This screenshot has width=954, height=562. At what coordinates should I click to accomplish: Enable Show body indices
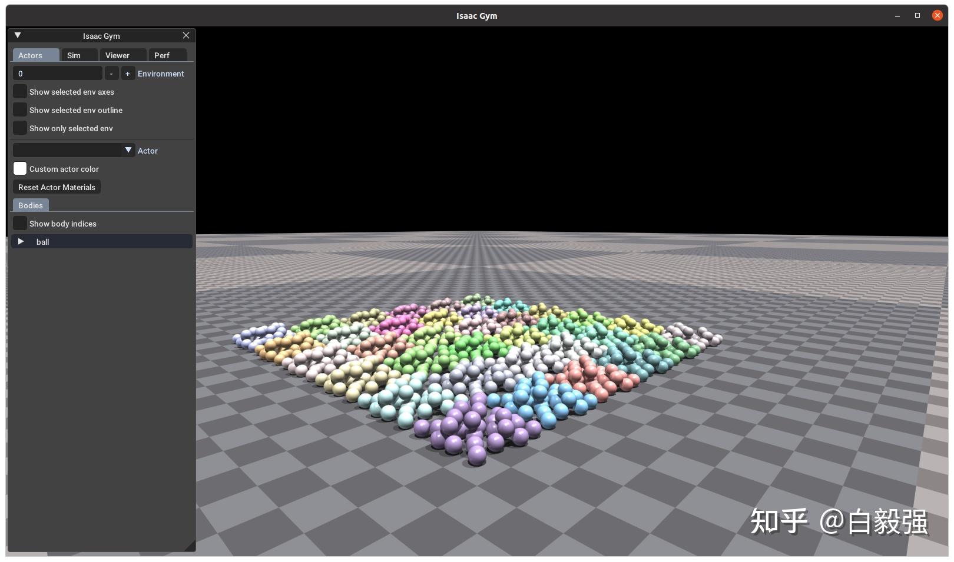[x=20, y=224]
